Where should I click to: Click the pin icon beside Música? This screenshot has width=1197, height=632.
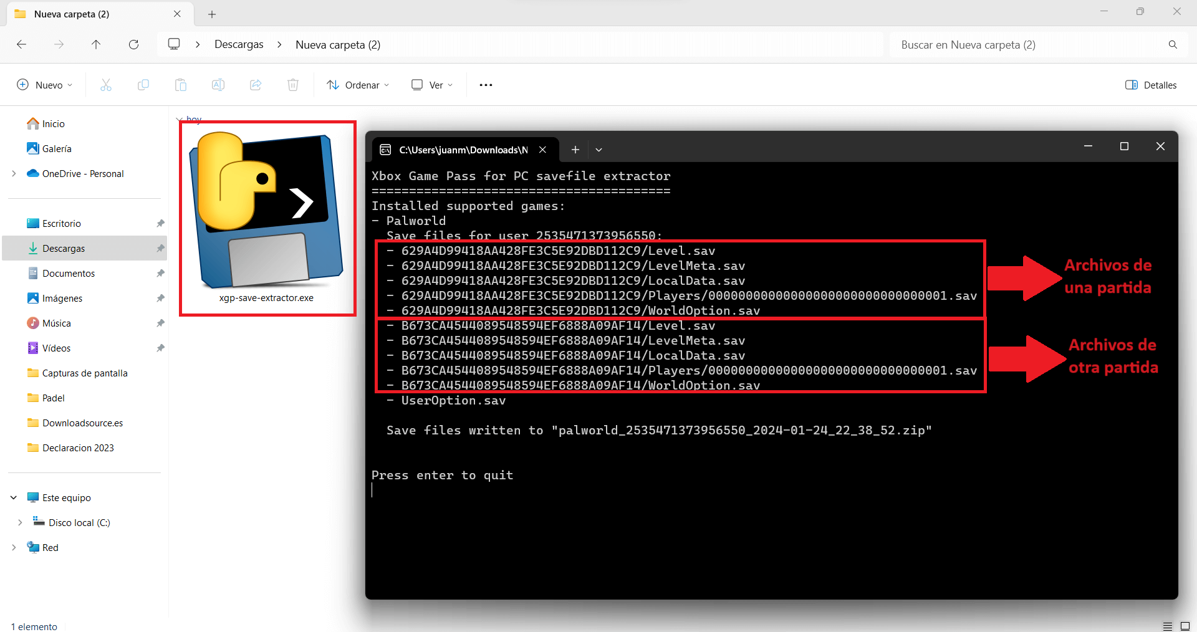click(x=160, y=323)
